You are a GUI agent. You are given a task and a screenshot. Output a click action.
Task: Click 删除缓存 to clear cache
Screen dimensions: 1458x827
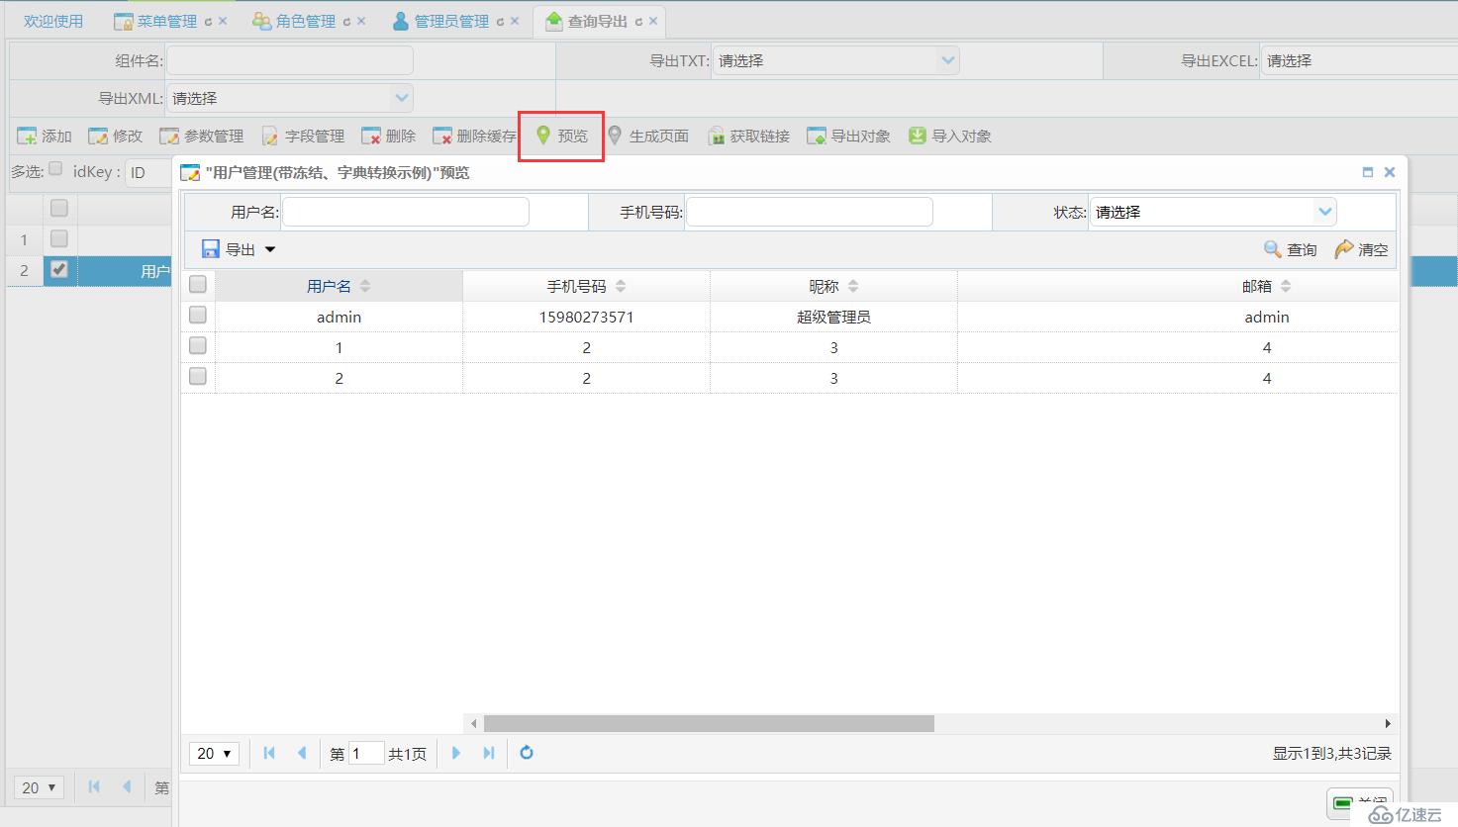click(x=475, y=136)
